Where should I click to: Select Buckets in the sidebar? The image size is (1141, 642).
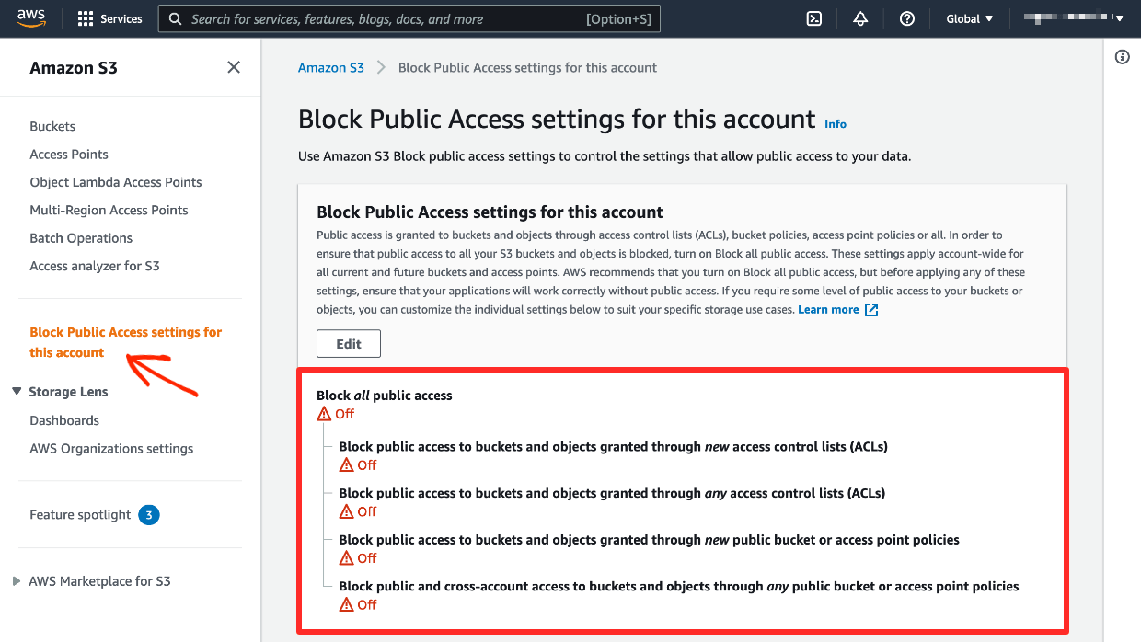point(52,126)
